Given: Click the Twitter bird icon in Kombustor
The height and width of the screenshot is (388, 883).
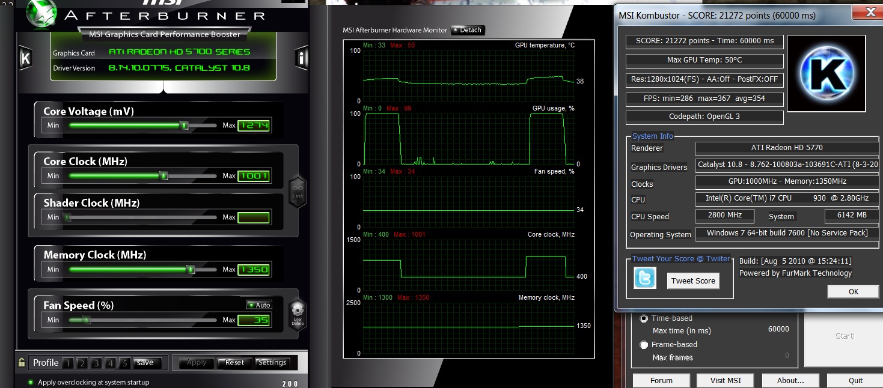Looking at the screenshot, I should pyautogui.click(x=645, y=278).
